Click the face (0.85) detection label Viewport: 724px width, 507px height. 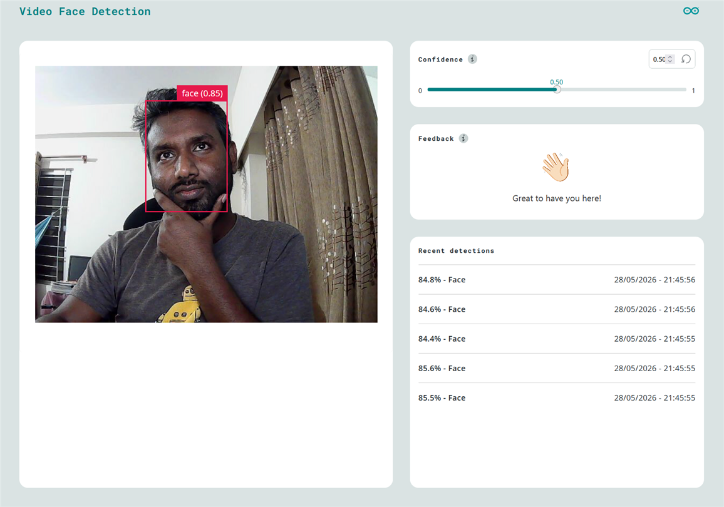pyautogui.click(x=202, y=93)
